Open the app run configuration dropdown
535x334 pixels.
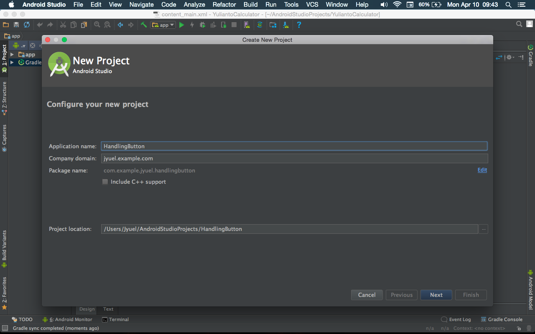pos(163,25)
